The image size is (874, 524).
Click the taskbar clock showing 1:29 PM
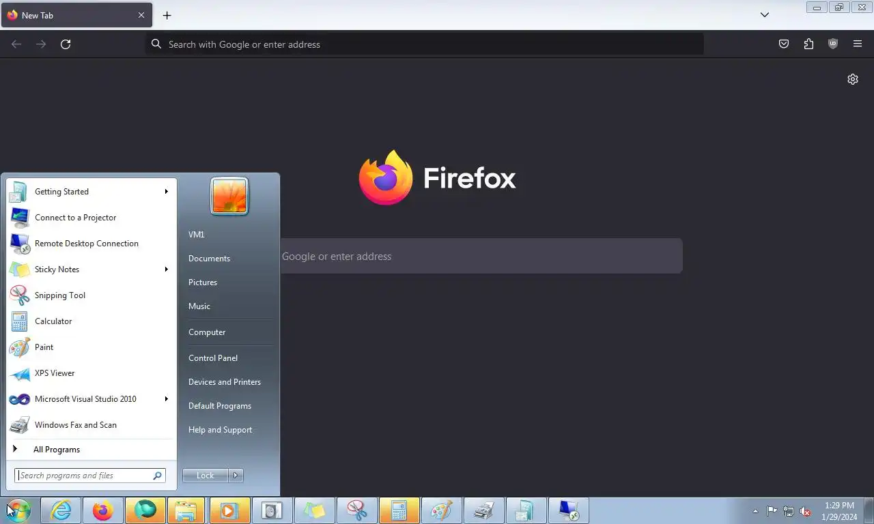tap(840, 511)
